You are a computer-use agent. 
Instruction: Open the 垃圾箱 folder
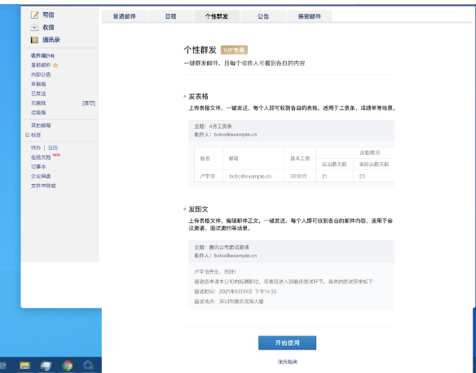point(38,112)
